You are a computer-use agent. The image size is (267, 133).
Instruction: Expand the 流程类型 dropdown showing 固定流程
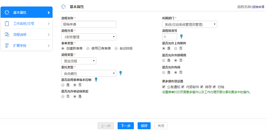(79, 61)
